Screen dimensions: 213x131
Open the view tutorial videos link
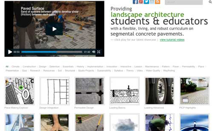coord(172,40)
